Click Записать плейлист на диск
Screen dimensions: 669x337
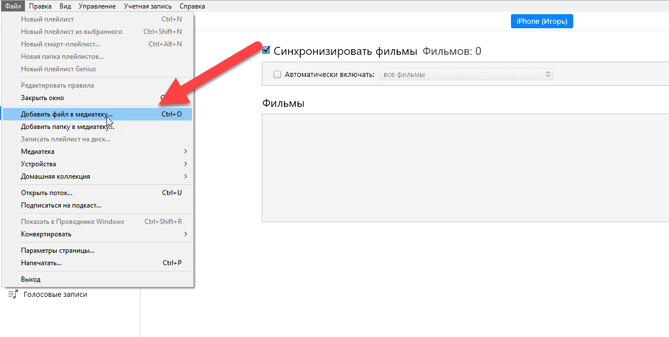[x=97, y=139]
